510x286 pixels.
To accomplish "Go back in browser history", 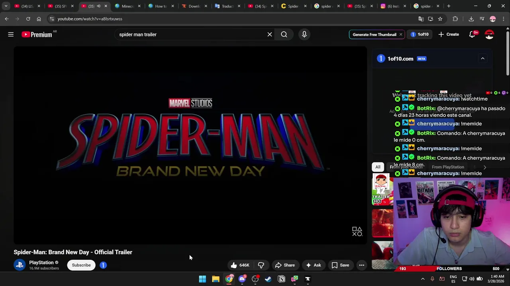I will [7, 19].
